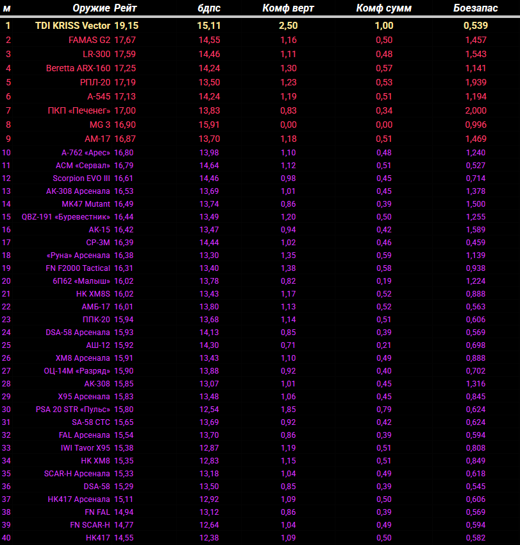520x545 pixels.
Task: Click the Боезапас column header
Action: click(x=476, y=8)
